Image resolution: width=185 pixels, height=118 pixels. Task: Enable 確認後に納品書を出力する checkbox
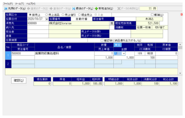(102, 40)
